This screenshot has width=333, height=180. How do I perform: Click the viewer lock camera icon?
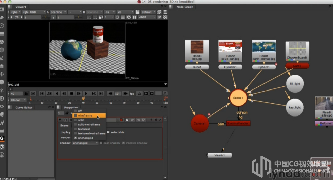pyautogui.click(x=137, y=12)
